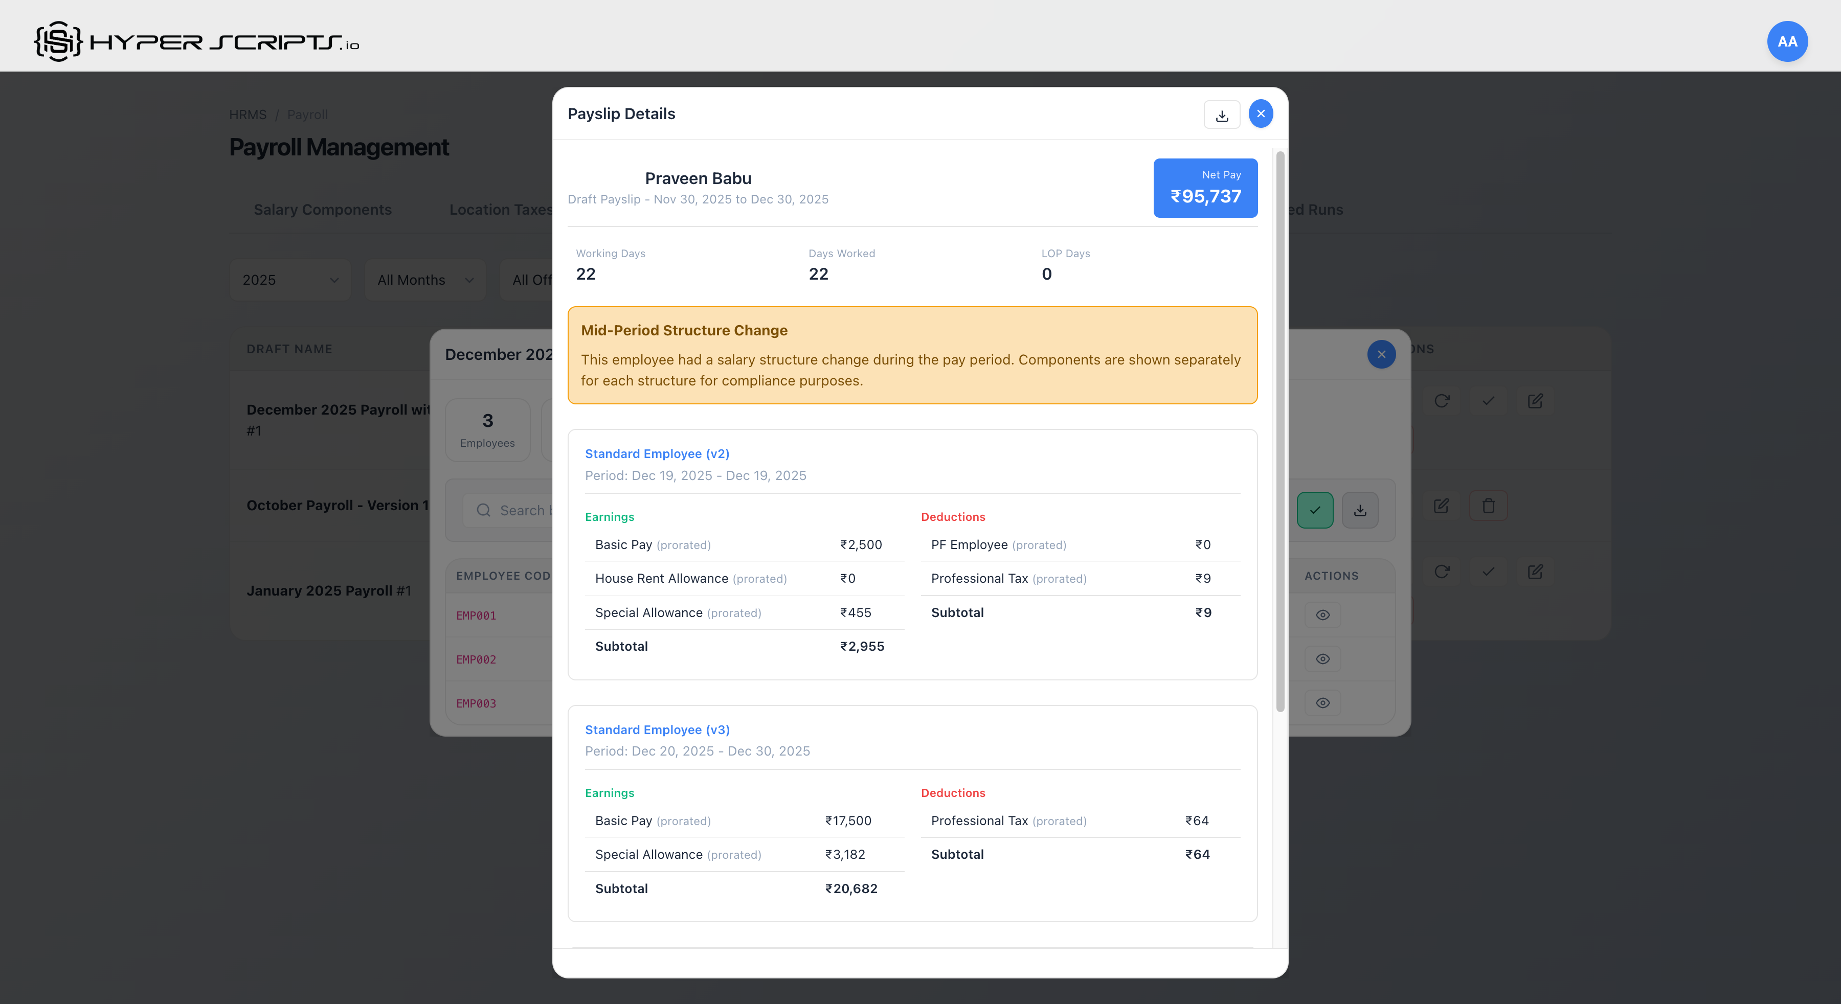Click the gray download button beside approve
Viewport: 1841px width, 1004px height.
(x=1359, y=510)
